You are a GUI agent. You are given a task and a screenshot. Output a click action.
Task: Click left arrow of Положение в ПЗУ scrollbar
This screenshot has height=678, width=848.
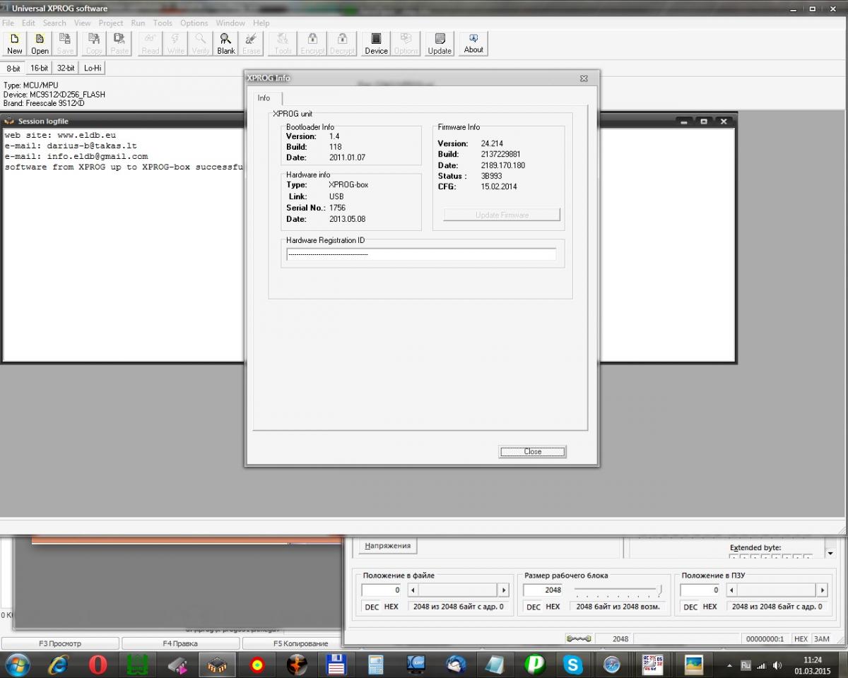[x=732, y=590]
